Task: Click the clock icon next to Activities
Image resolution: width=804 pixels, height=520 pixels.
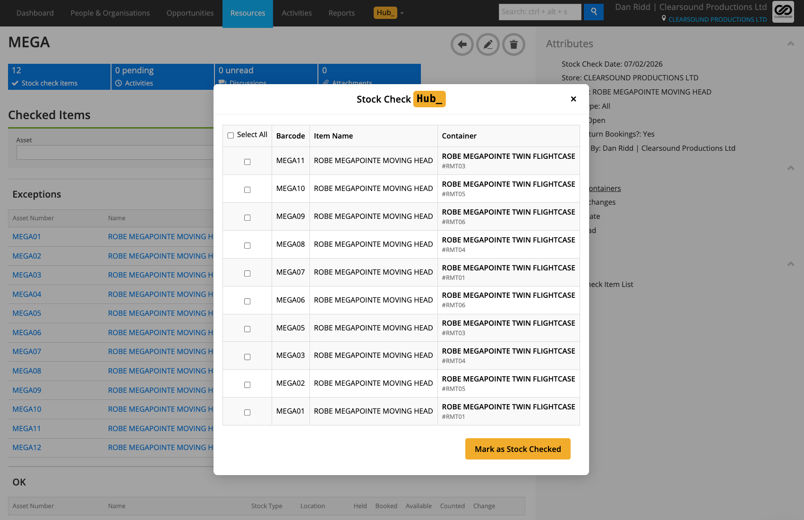Action: (x=119, y=83)
